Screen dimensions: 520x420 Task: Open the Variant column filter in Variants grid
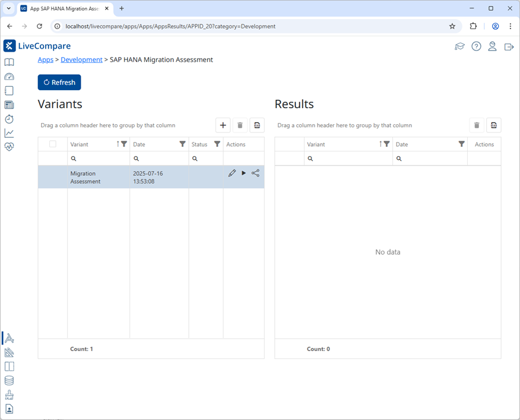tap(124, 144)
